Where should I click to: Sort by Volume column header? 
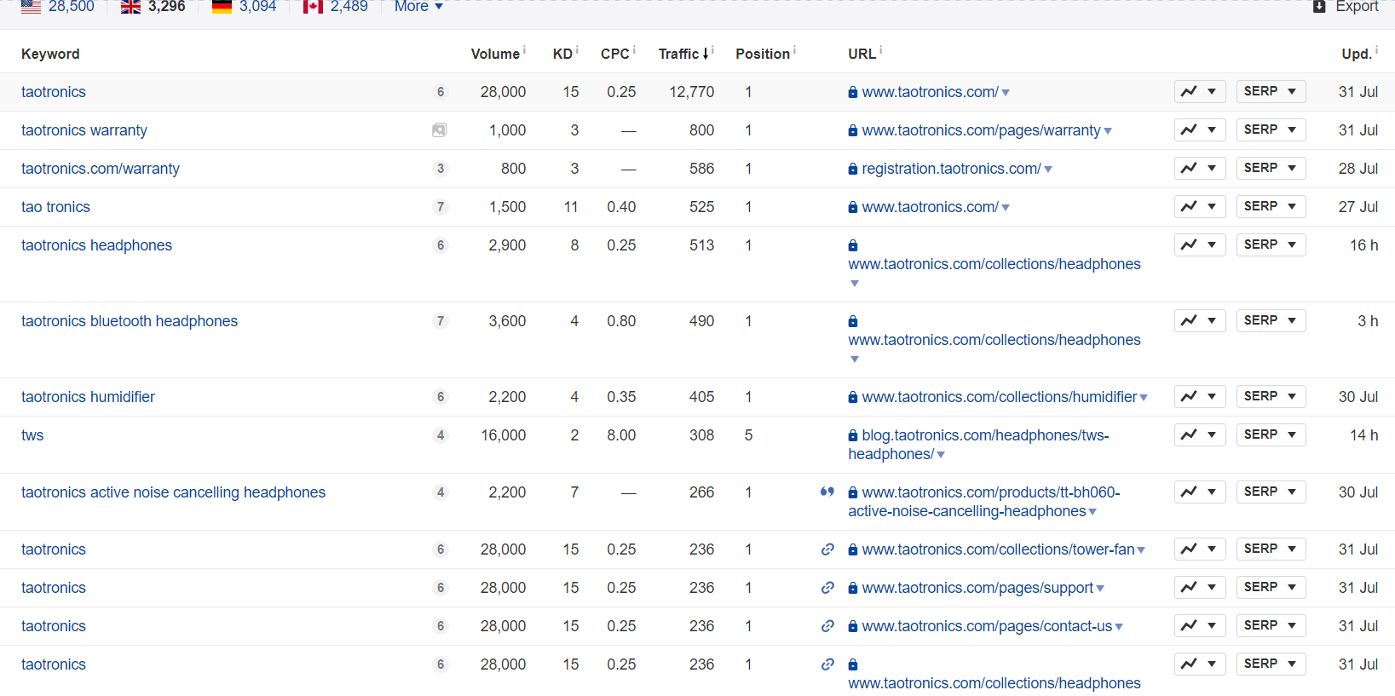(x=495, y=54)
